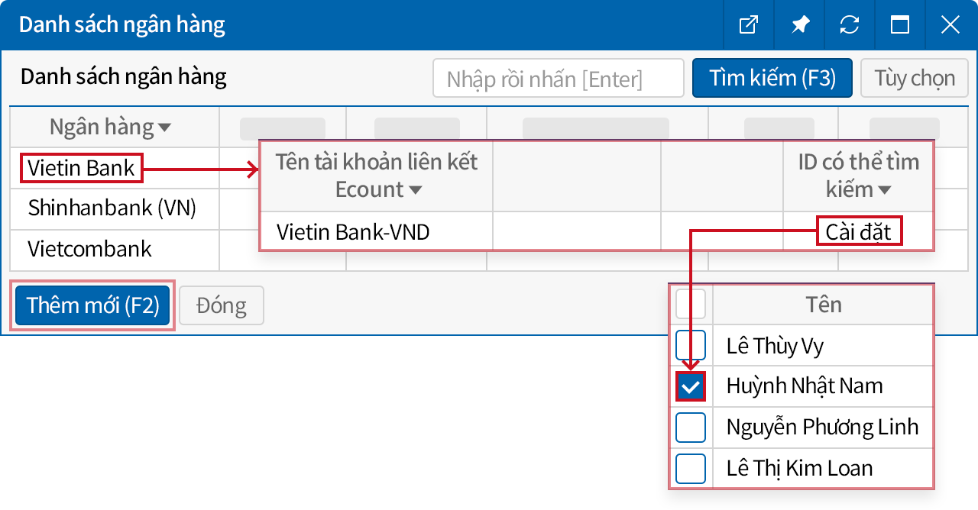Open the ID có thể tìm kiếm dropdown
Image resolution: width=978 pixels, height=510 pixels.
pyautogui.click(x=885, y=190)
